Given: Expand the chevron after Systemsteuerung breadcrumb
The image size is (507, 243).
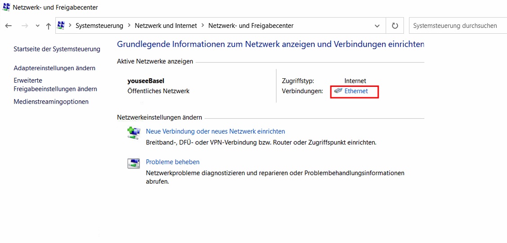Looking at the screenshot, I should 129,26.
